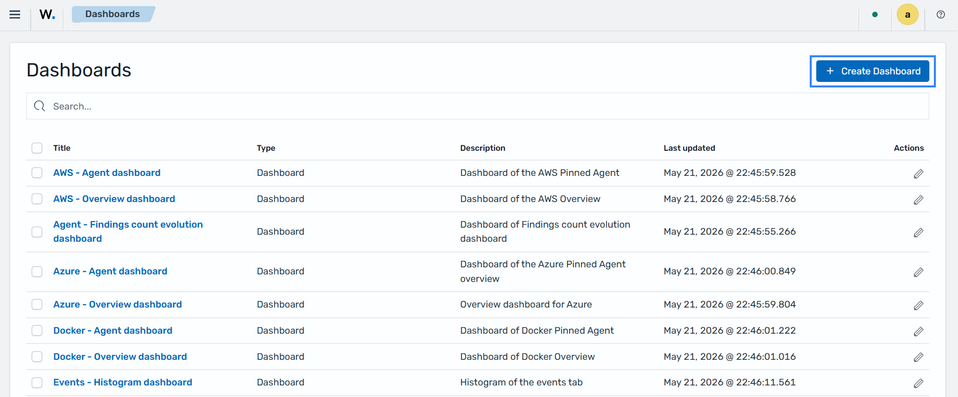The height and width of the screenshot is (397, 958).
Task: Focus the Search... input field
Action: click(477, 106)
